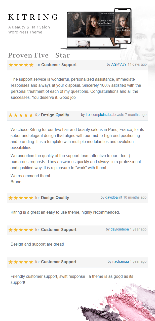Click the AGMVUY reviewer username link

coord(119,65)
